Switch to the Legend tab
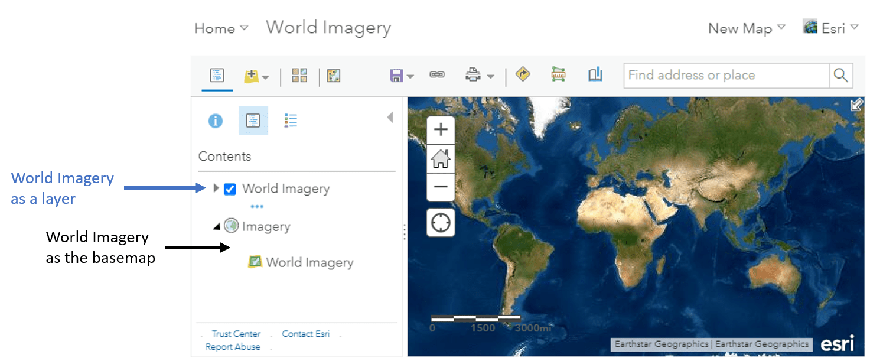870x361 pixels. click(x=291, y=121)
